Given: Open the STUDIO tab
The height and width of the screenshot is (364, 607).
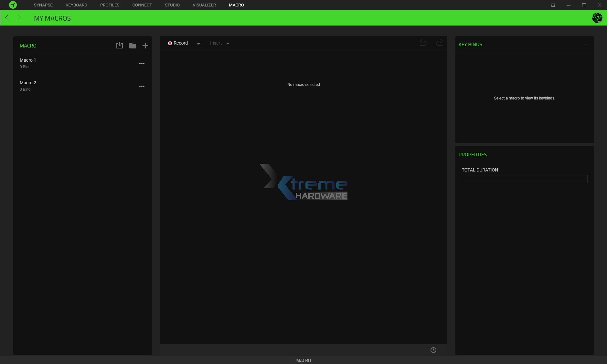Looking at the screenshot, I should (172, 5).
